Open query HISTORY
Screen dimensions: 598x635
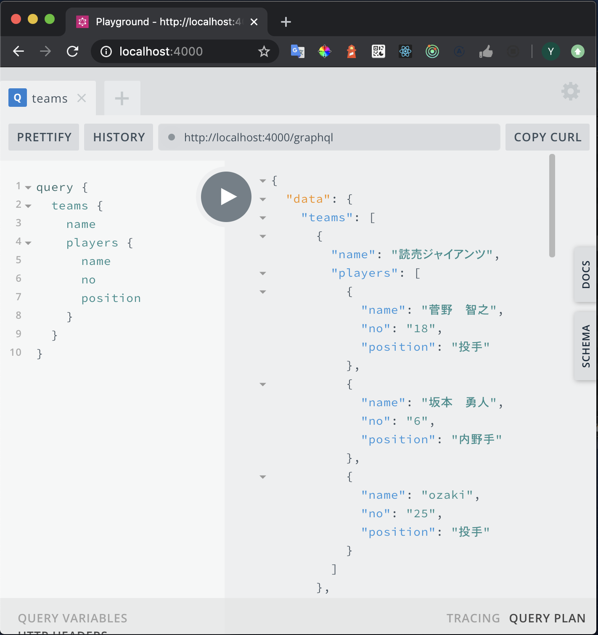(119, 137)
